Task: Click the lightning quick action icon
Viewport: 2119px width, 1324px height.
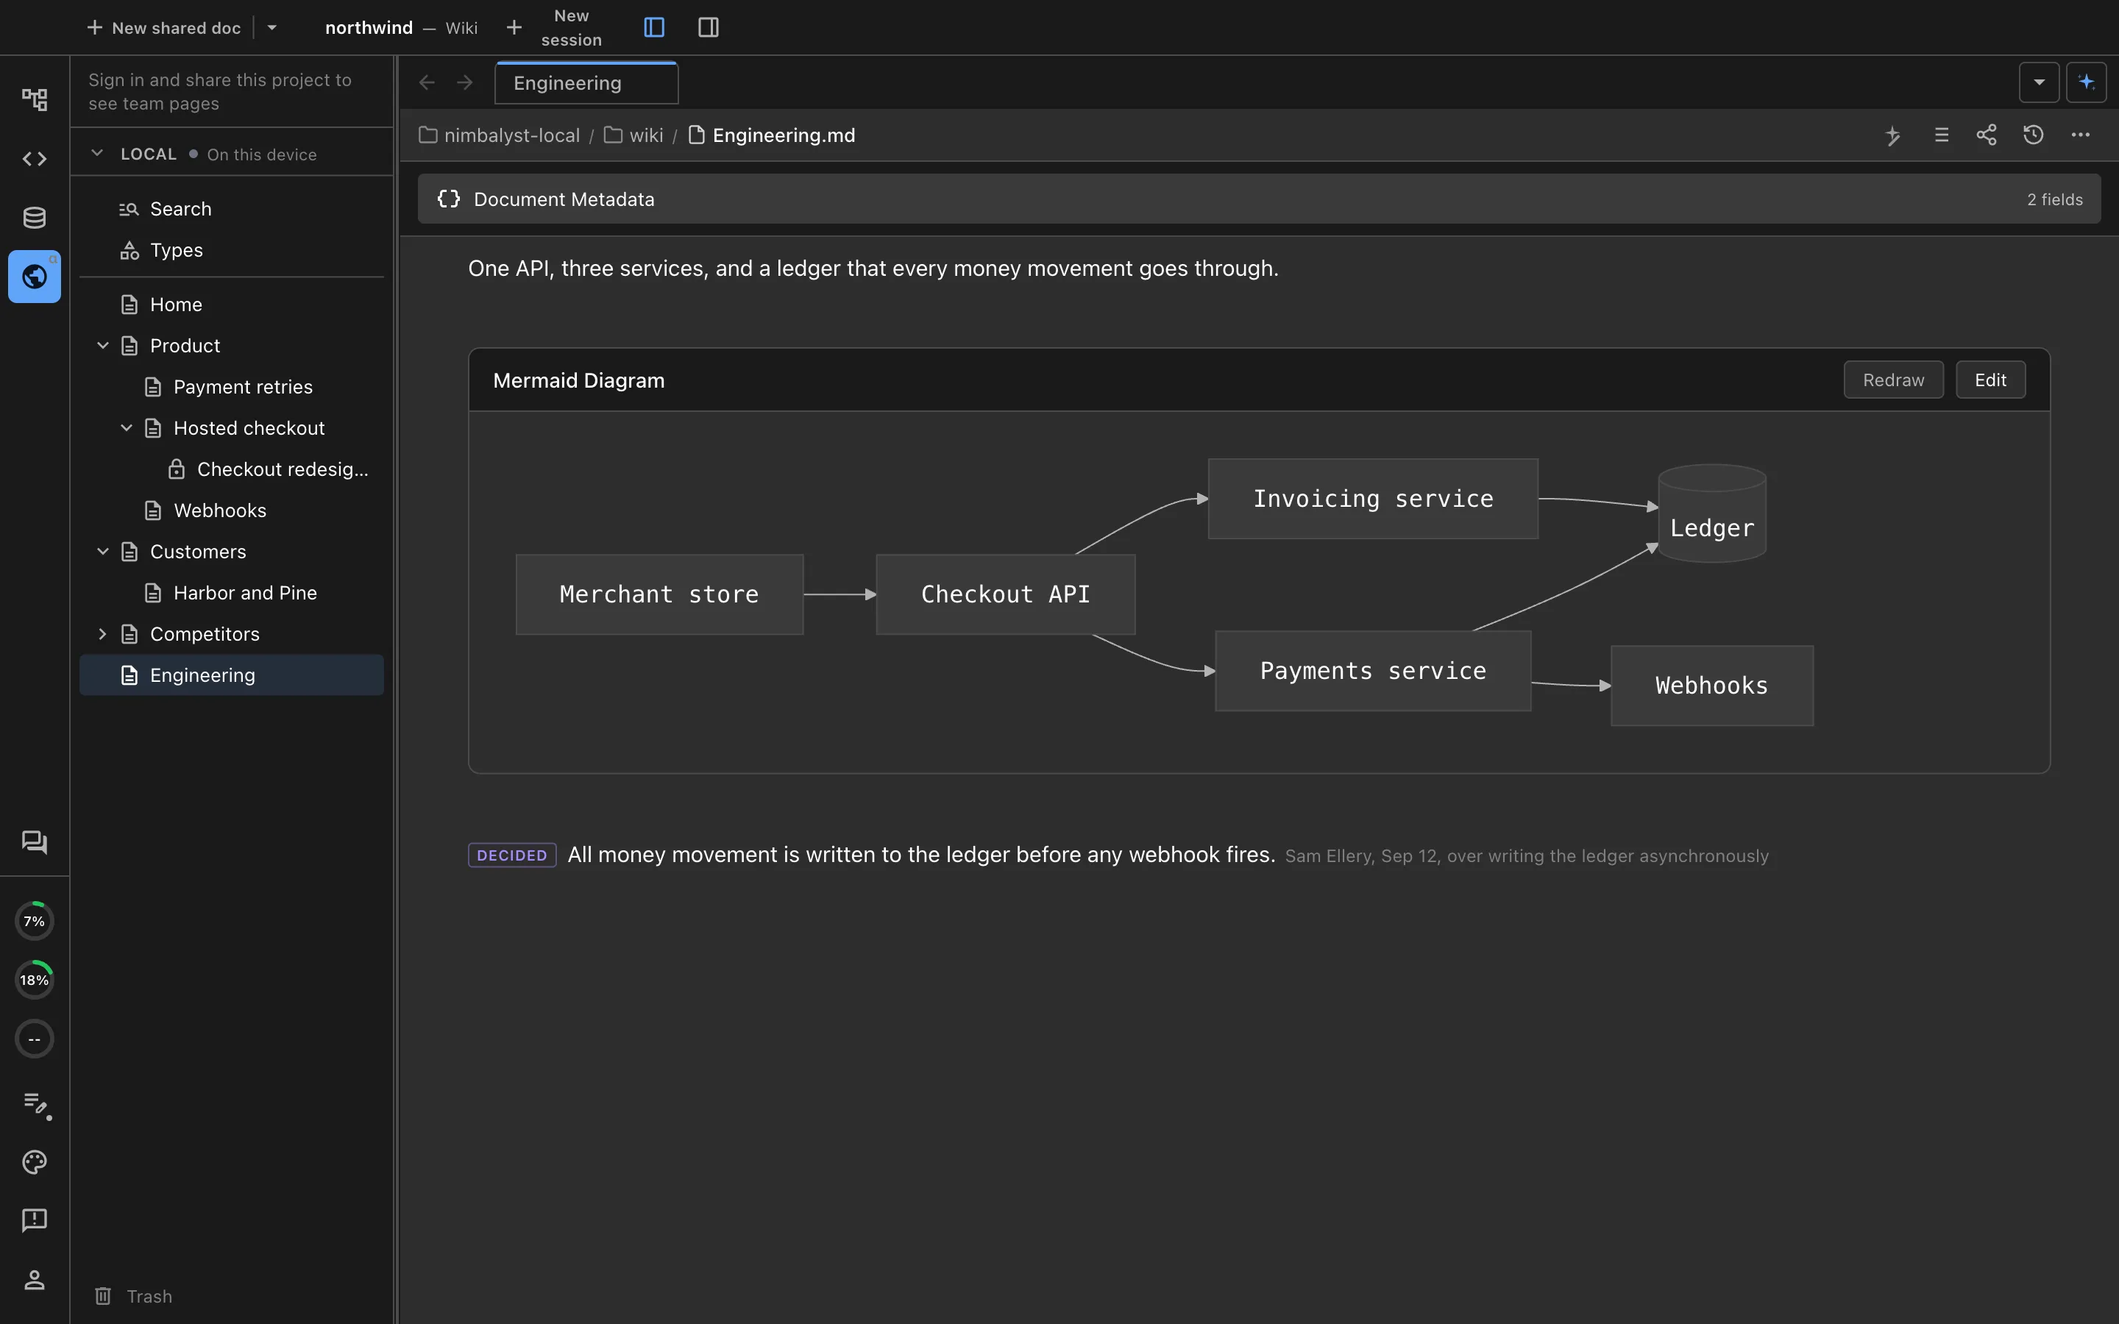Action: click(x=1893, y=136)
